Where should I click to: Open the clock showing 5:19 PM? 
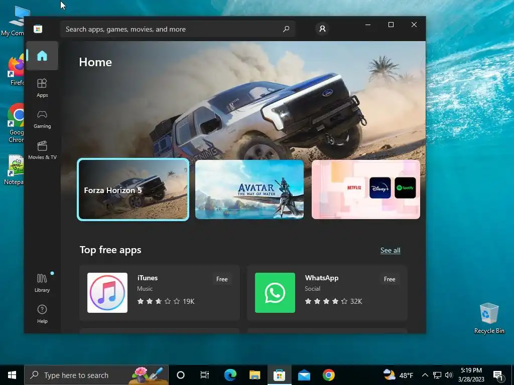[x=471, y=375]
